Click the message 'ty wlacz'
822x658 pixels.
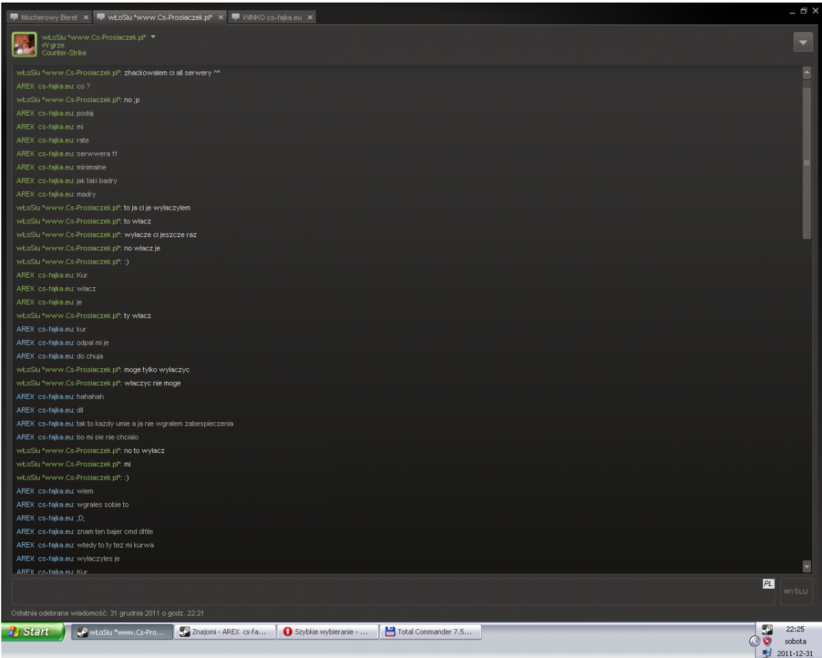(x=138, y=316)
